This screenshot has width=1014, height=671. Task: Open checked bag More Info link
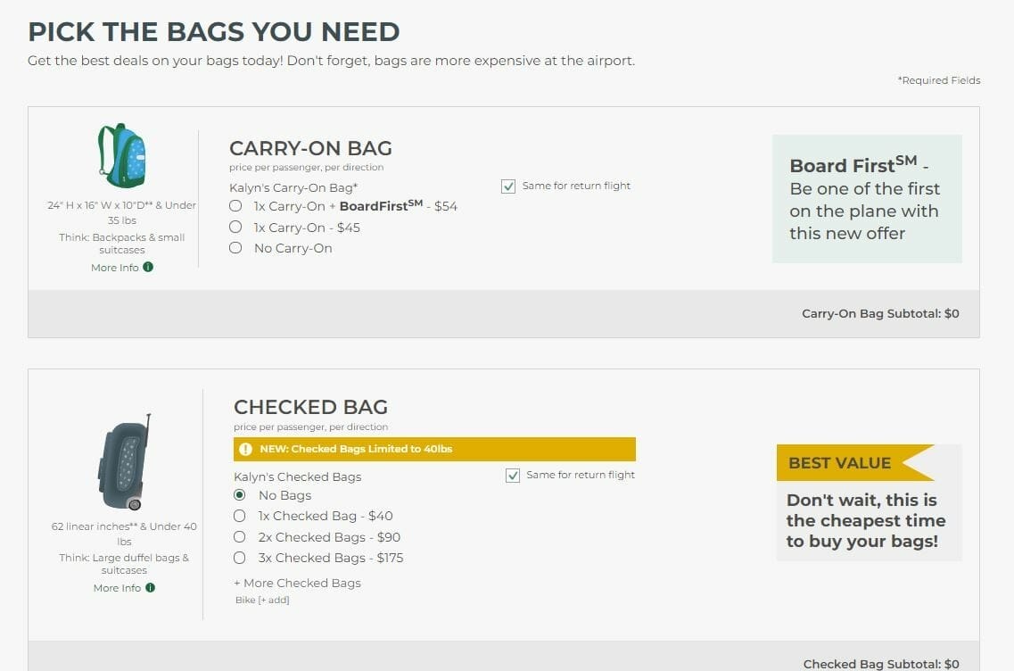pos(117,588)
